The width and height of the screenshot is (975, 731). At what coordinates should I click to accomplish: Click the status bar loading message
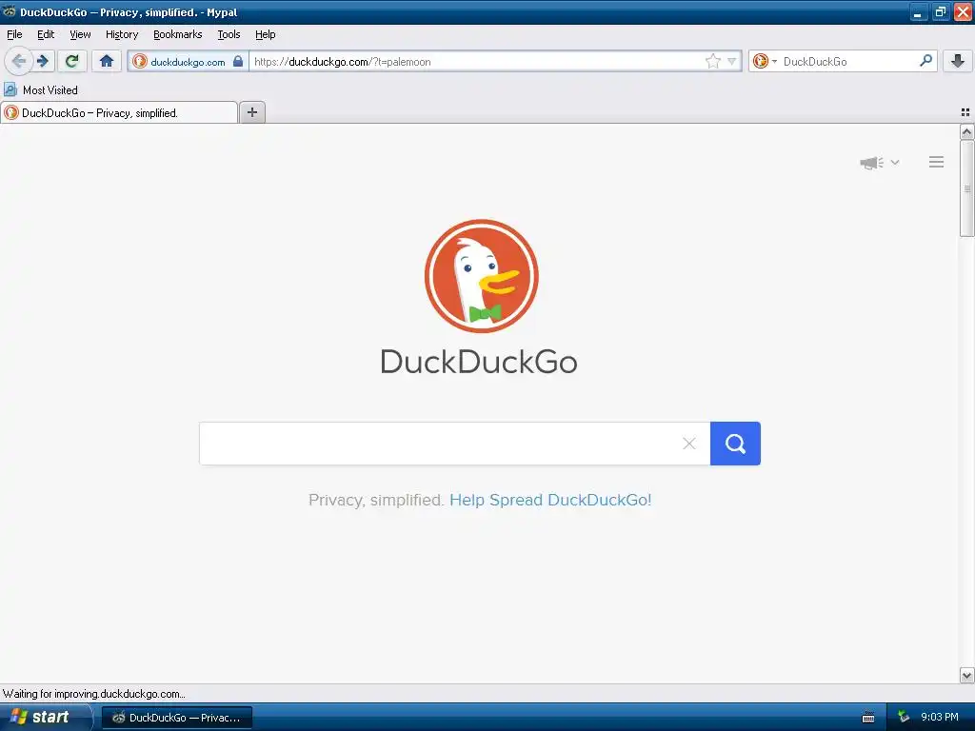[x=94, y=694]
